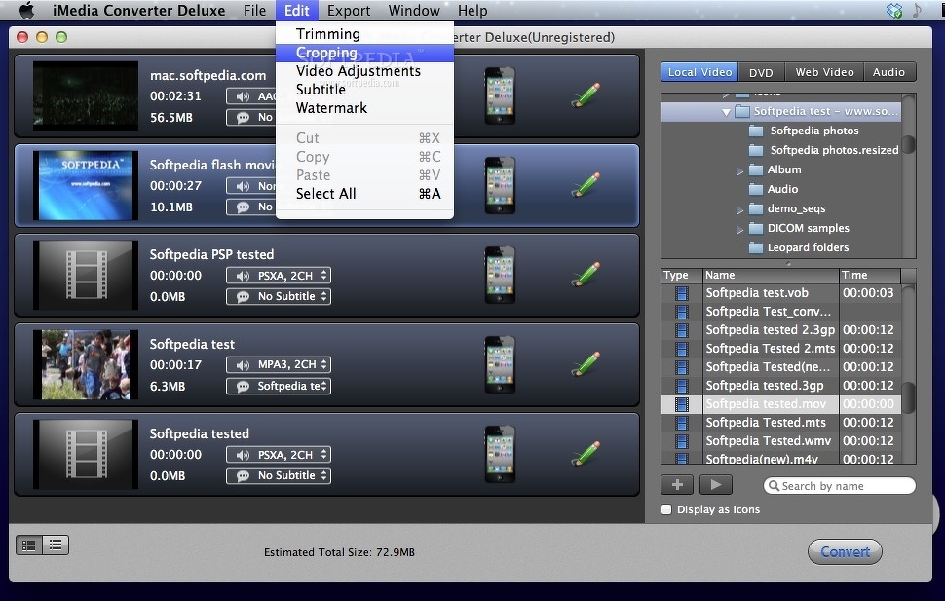Select Softpedia tested 2.3gp in the file list

tap(781, 330)
